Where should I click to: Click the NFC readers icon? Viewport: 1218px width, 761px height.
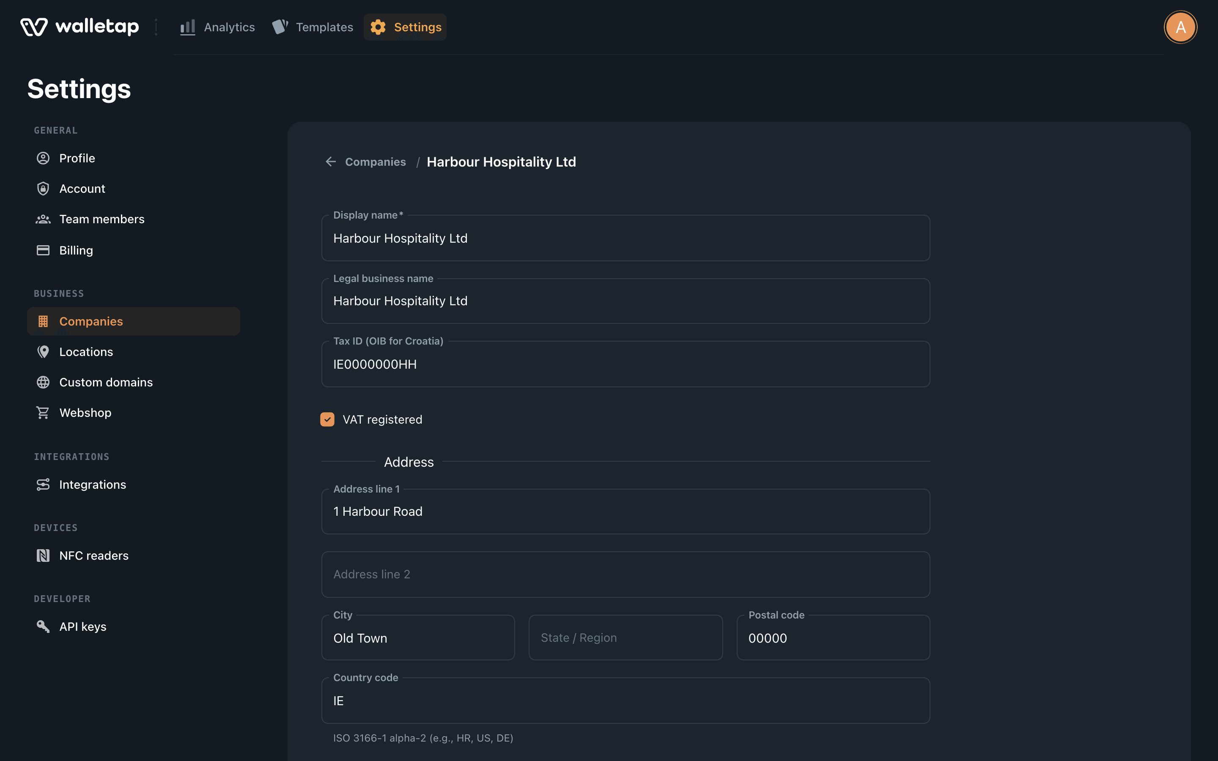[x=43, y=556]
